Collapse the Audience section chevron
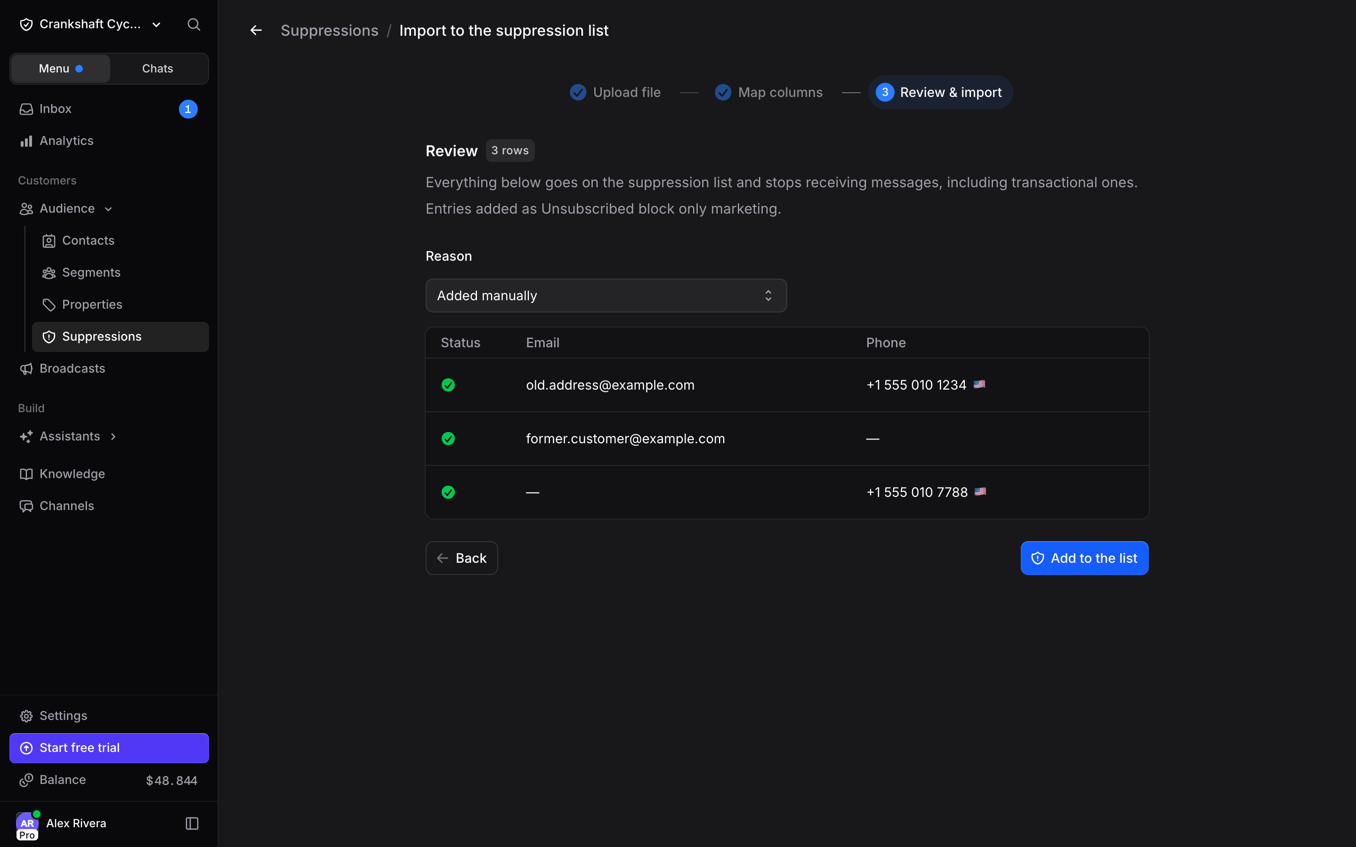The height and width of the screenshot is (847, 1356). pos(109,209)
